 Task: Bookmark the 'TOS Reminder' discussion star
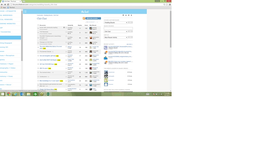[66, 32]
